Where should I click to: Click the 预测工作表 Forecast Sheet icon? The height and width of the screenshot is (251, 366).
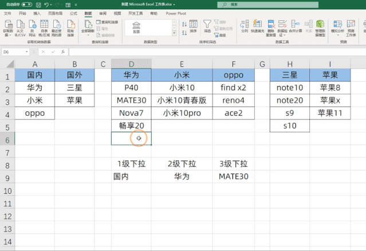[x=351, y=28]
